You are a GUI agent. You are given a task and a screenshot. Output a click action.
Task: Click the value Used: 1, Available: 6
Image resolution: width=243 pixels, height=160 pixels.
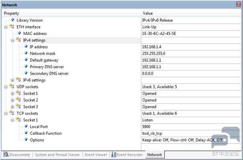pyautogui.click(x=159, y=113)
